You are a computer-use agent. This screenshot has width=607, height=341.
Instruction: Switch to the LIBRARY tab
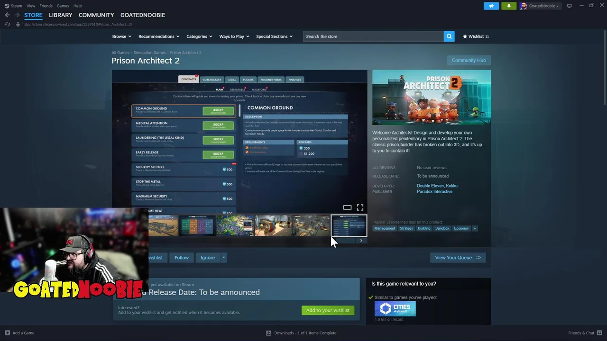(x=61, y=15)
